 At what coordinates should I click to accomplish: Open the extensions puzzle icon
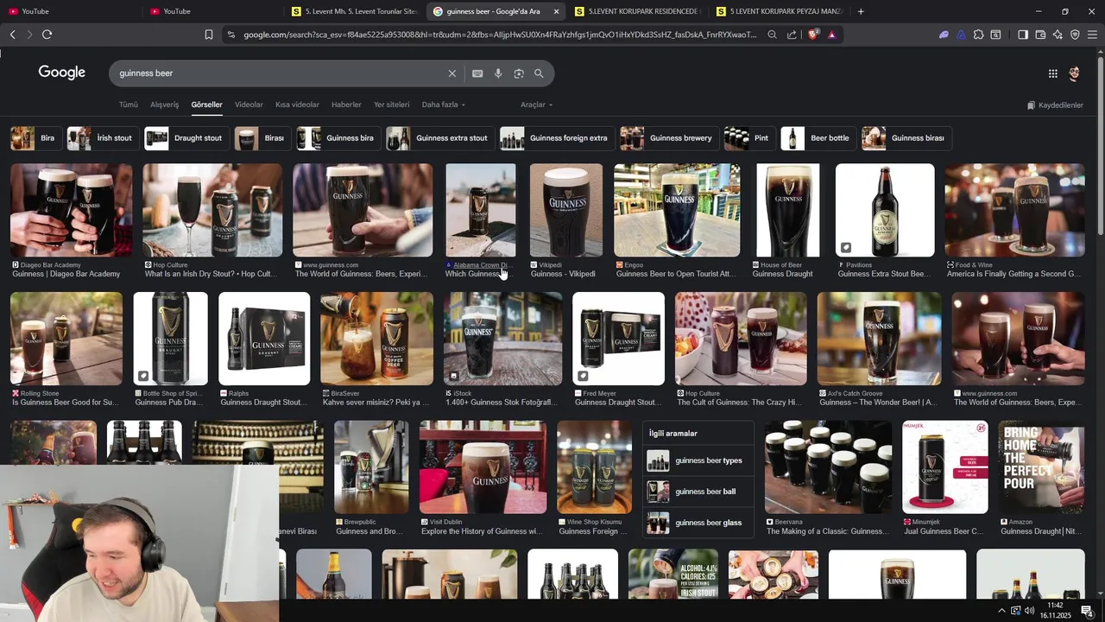978,35
